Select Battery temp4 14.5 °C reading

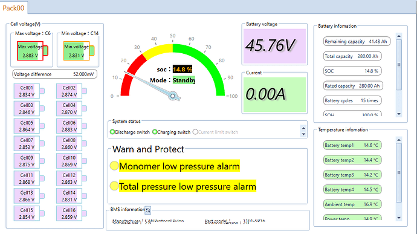point(352,189)
